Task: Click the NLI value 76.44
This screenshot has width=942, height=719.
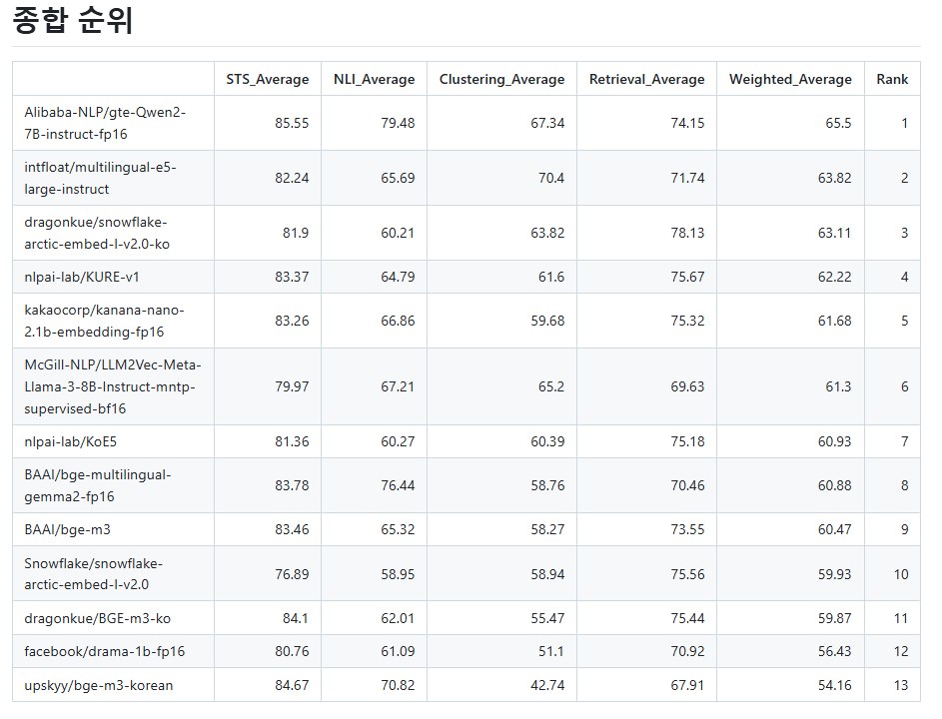Action: point(398,485)
